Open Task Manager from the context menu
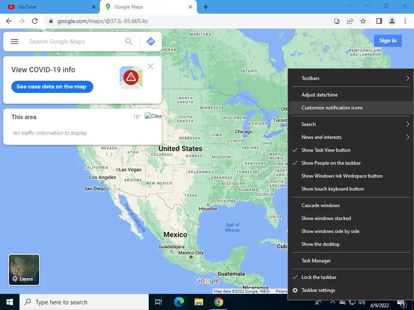The height and width of the screenshot is (310, 414). tap(351, 261)
